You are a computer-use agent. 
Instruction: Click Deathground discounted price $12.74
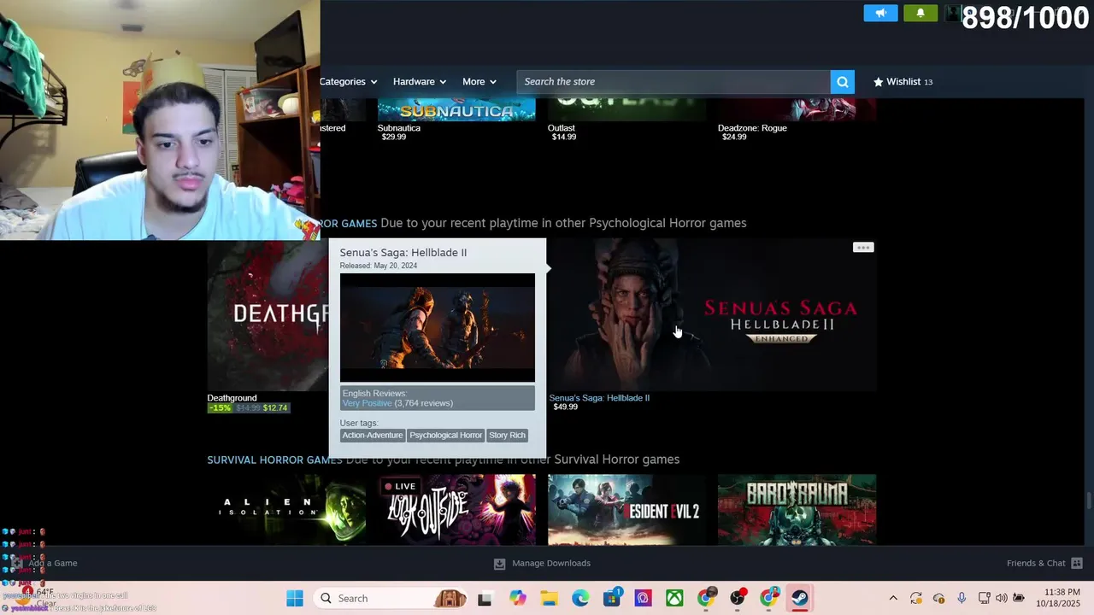275,408
